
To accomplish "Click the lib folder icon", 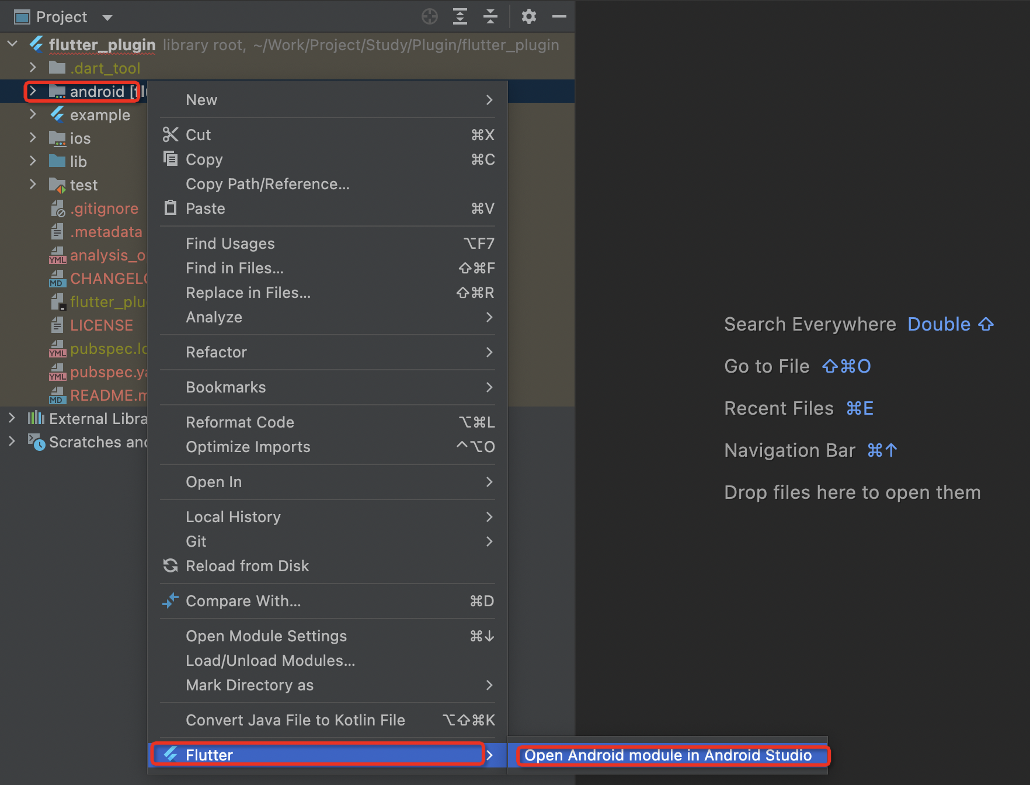I will (57, 161).
